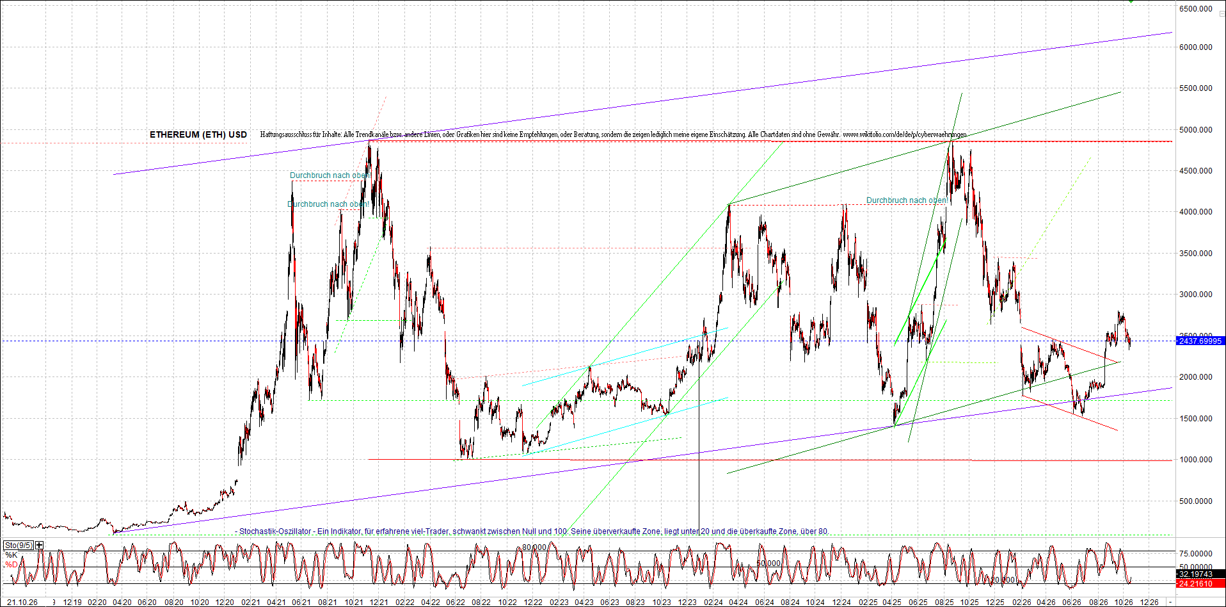Viewport: 1226px width, 607px height.
Task: Click the 12|21 date axis label
Action: pos(379,603)
